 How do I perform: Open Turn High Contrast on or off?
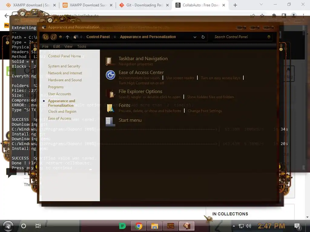tap(141, 83)
